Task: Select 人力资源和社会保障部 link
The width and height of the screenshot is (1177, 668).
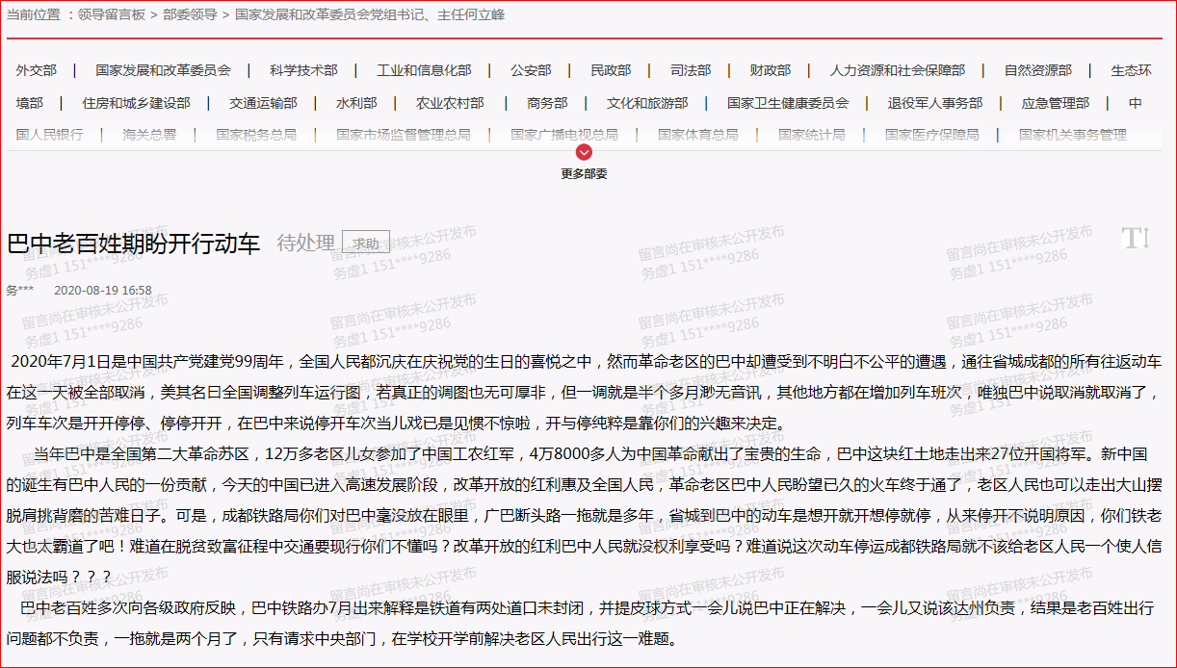Action: pos(897,70)
